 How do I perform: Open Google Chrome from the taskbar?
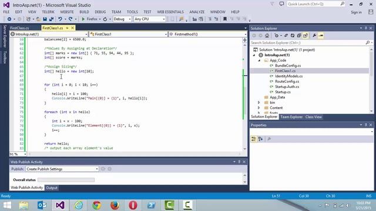pyautogui.click(x=96, y=205)
